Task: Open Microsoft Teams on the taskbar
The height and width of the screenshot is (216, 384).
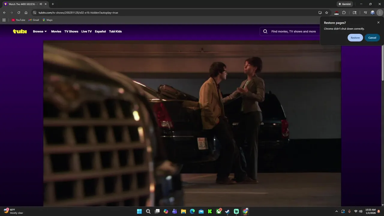Action: (x=175, y=211)
